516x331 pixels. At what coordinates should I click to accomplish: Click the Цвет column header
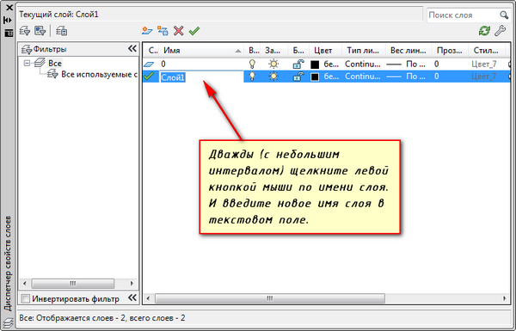point(325,51)
